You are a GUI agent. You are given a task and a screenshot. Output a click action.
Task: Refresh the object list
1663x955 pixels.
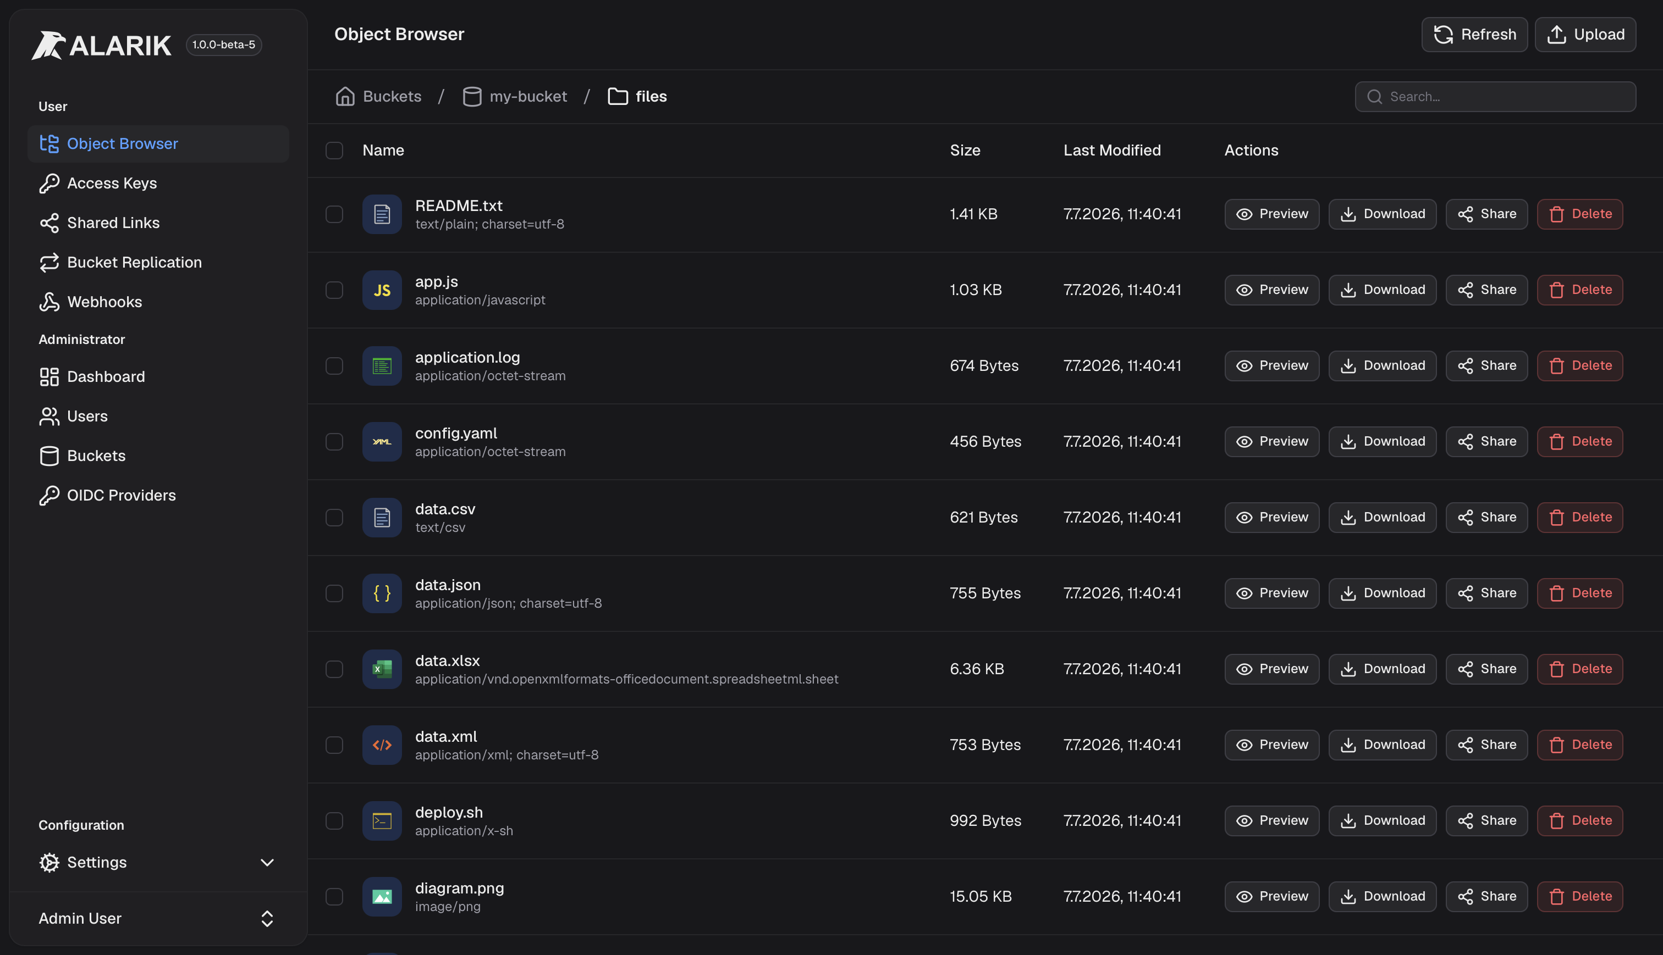pyautogui.click(x=1474, y=34)
